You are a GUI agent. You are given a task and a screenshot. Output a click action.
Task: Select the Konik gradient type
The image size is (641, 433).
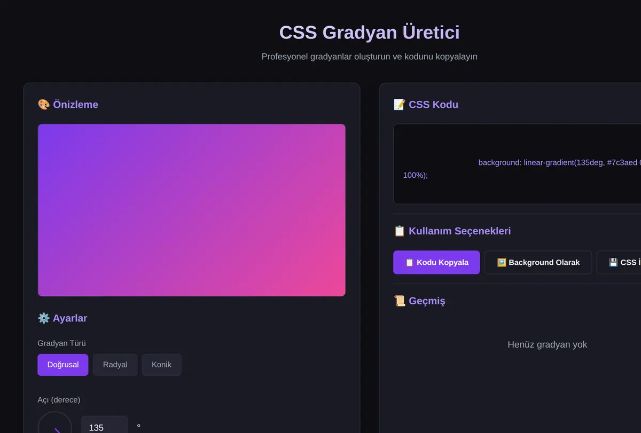[x=161, y=365]
